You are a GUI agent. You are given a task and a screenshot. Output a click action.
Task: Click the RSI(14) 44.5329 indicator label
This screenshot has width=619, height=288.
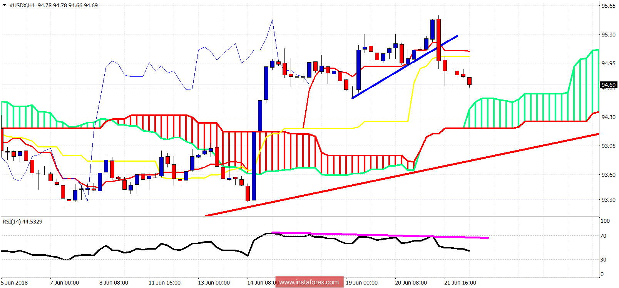23,222
